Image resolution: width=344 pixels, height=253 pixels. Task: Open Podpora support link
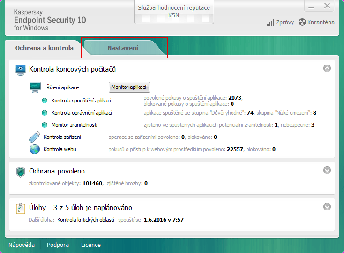tap(58, 245)
